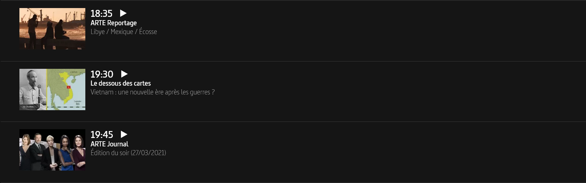
Task: Click the Vietnam map in the thumbnail
Action: click(66, 89)
